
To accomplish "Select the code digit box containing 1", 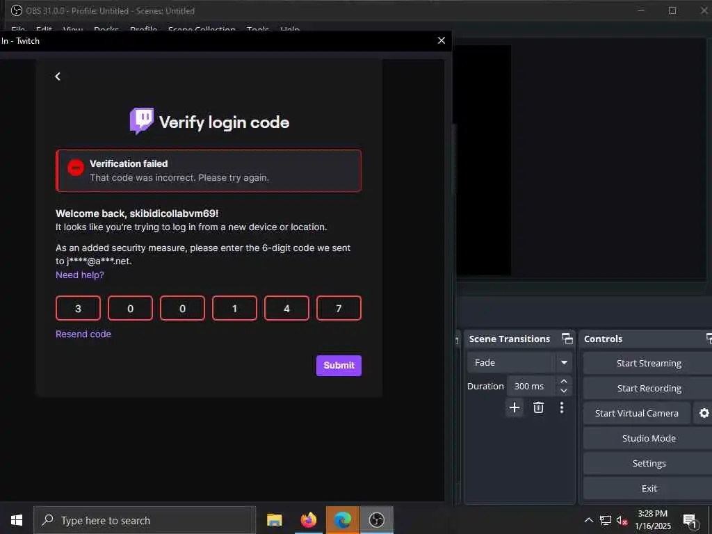I will pyautogui.click(x=234, y=308).
